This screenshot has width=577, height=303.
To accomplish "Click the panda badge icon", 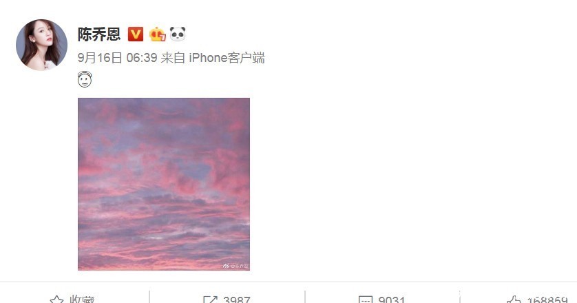I will point(178,34).
